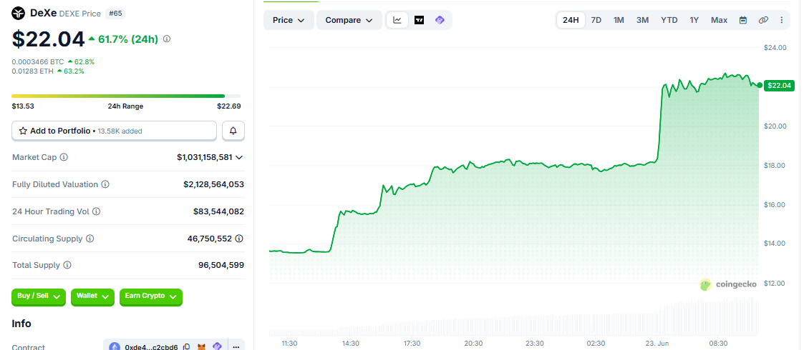
Task: Click the current price dot on chart line
Action: (760, 85)
